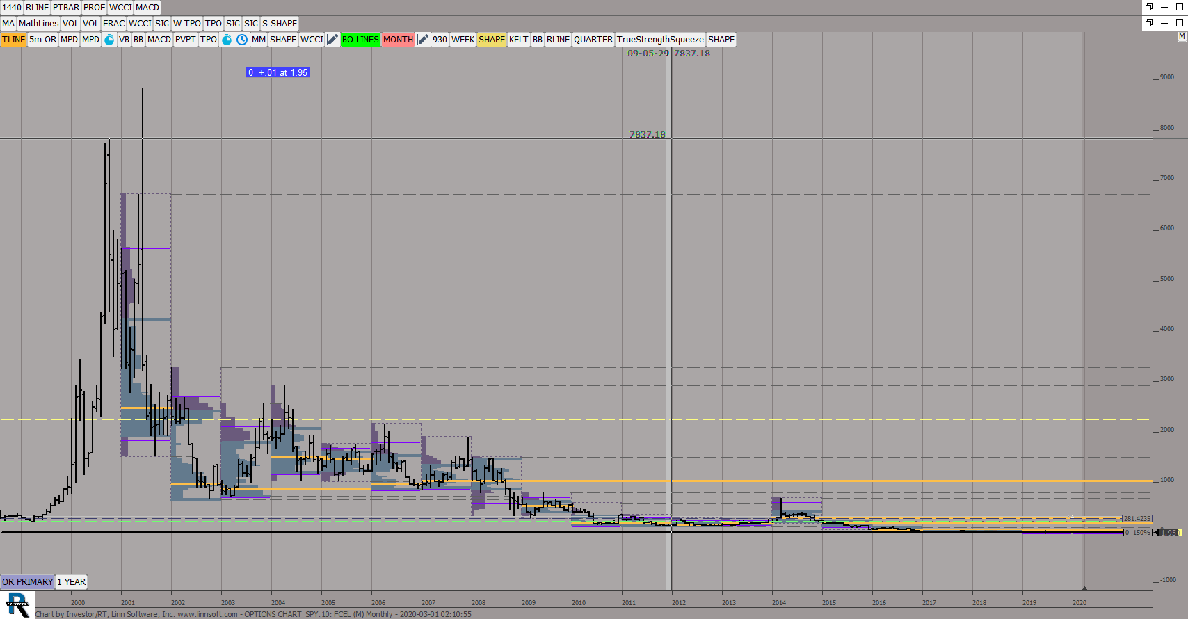Image resolution: width=1188 pixels, height=619 pixels.
Task: Click the pencil icon before the 930 button
Action: click(x=423, y=40)
